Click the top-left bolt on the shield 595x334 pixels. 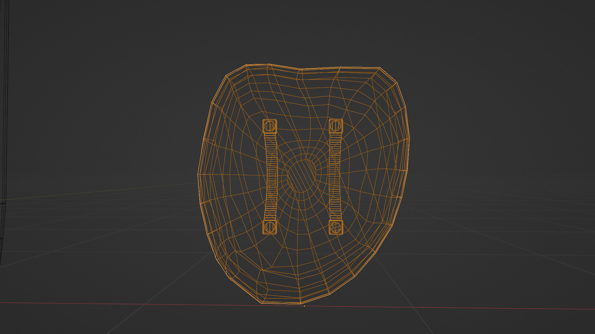pyautogui.click(x=270, y=126)
